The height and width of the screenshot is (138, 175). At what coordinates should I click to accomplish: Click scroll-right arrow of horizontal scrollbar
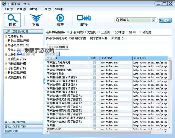coord(166,132)
